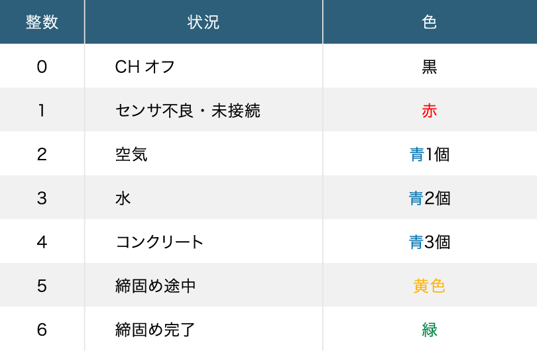Select the 青1個 color cell
The height and width of the screenshot is (351, 537).
430,154
